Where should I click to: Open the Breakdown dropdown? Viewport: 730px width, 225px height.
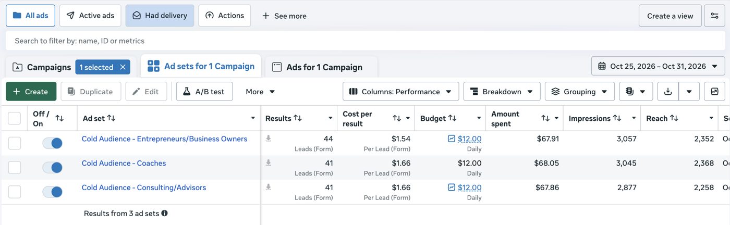(x=502, y=91)
